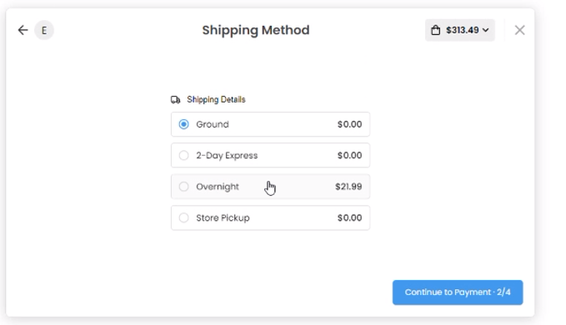
Task: Pick the Store Pickup radio button
Action: coord(183,217)
